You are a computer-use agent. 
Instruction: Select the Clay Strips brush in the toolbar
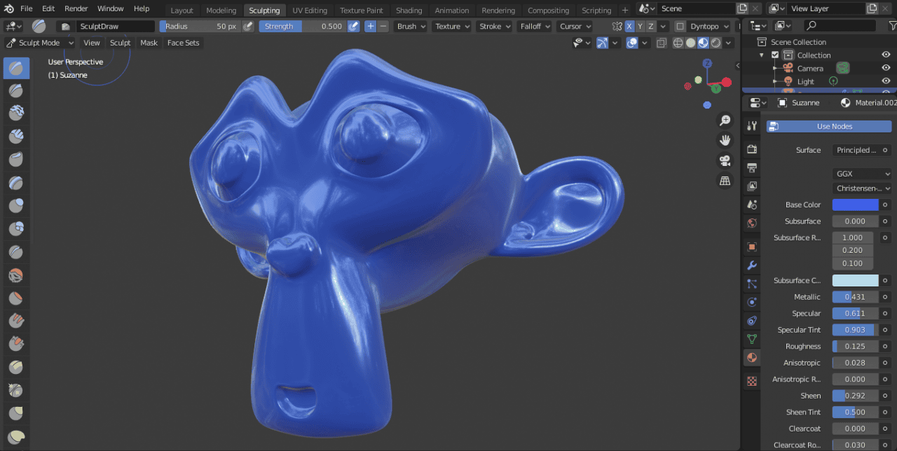15,136
